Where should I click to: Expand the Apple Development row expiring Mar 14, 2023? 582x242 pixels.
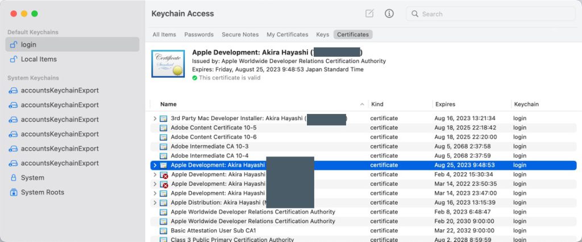tap(155, 193)
